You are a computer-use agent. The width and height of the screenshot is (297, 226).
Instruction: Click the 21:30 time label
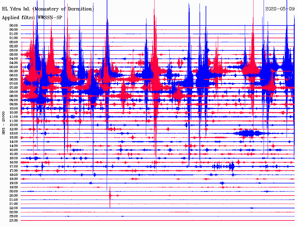[x=14, y=204]
